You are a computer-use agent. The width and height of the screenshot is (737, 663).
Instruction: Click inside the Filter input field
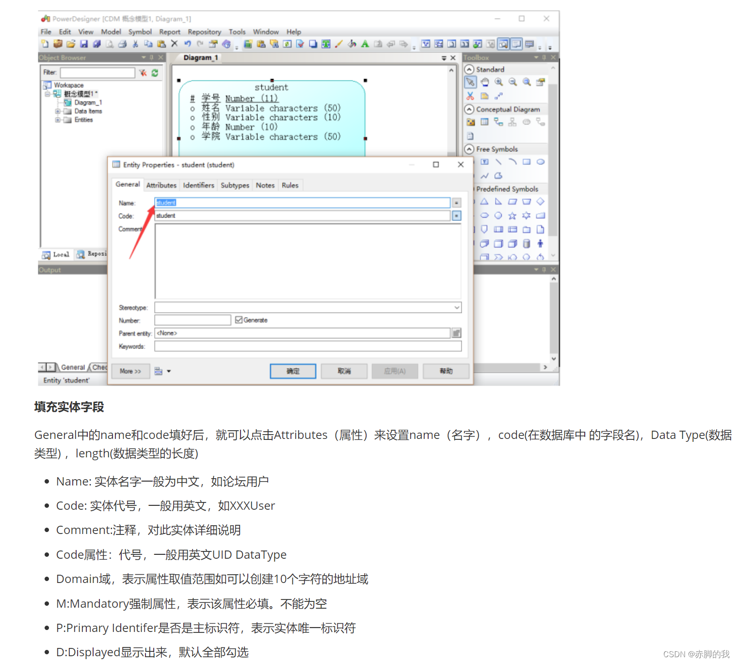98,73
